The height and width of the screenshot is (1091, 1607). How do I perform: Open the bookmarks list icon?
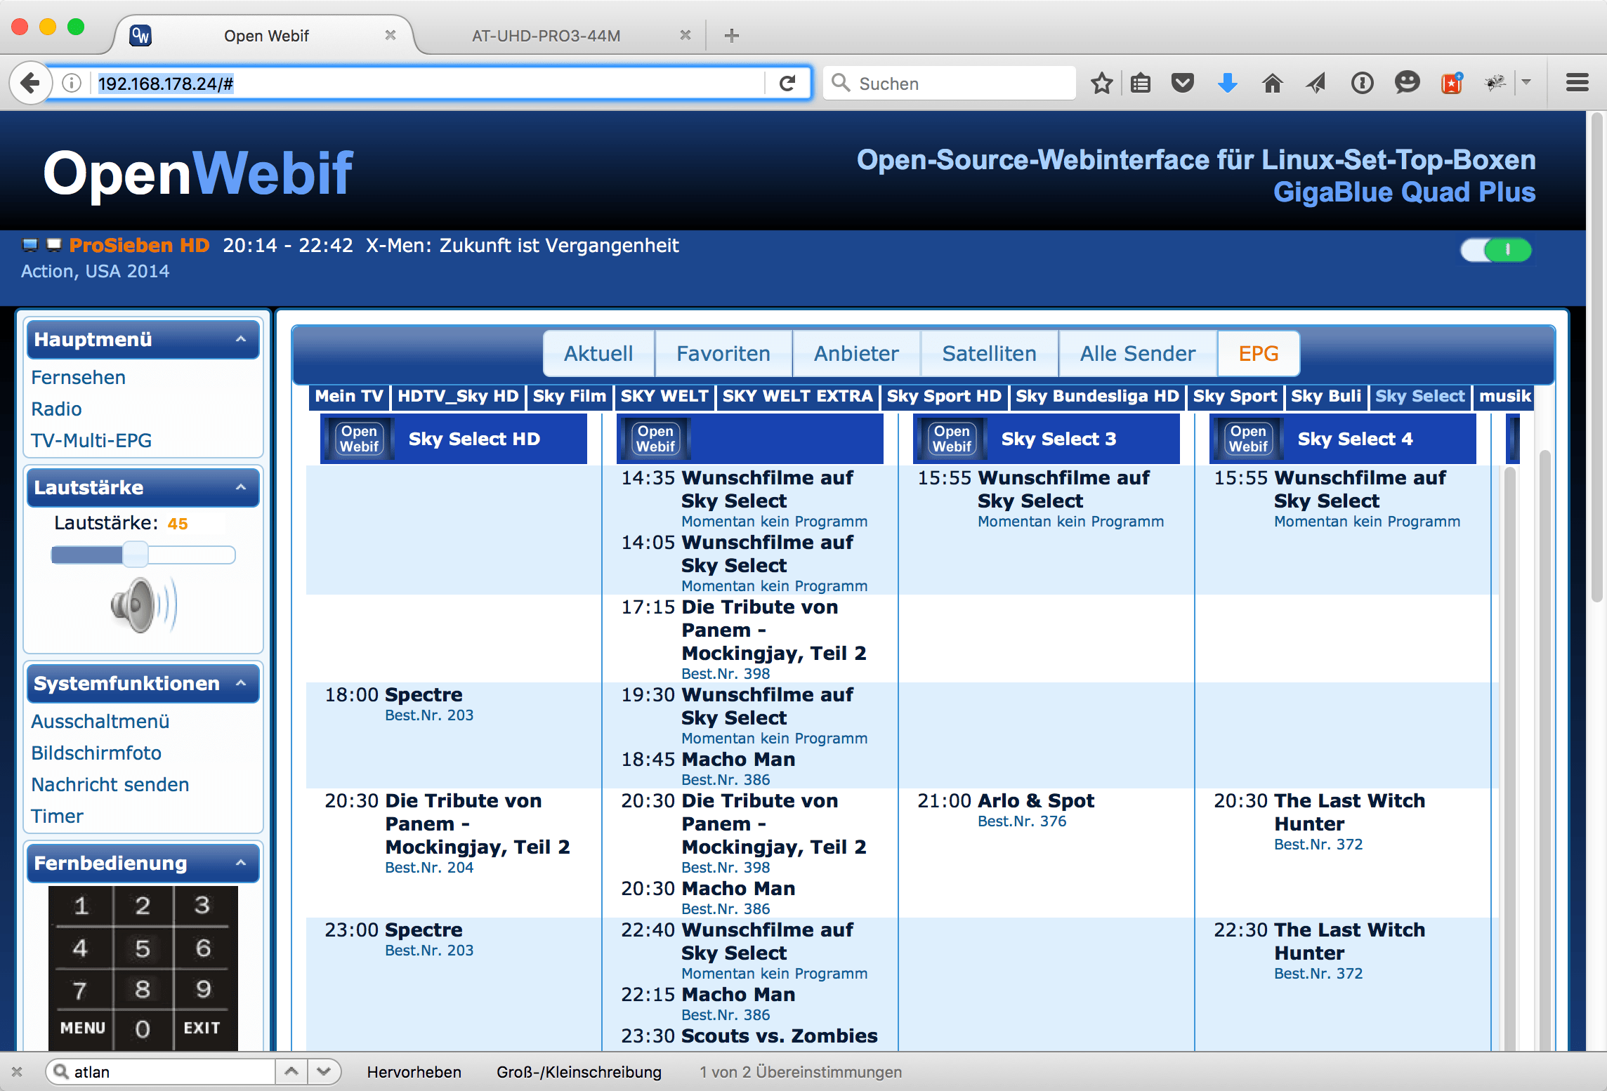coord(1141,84)
